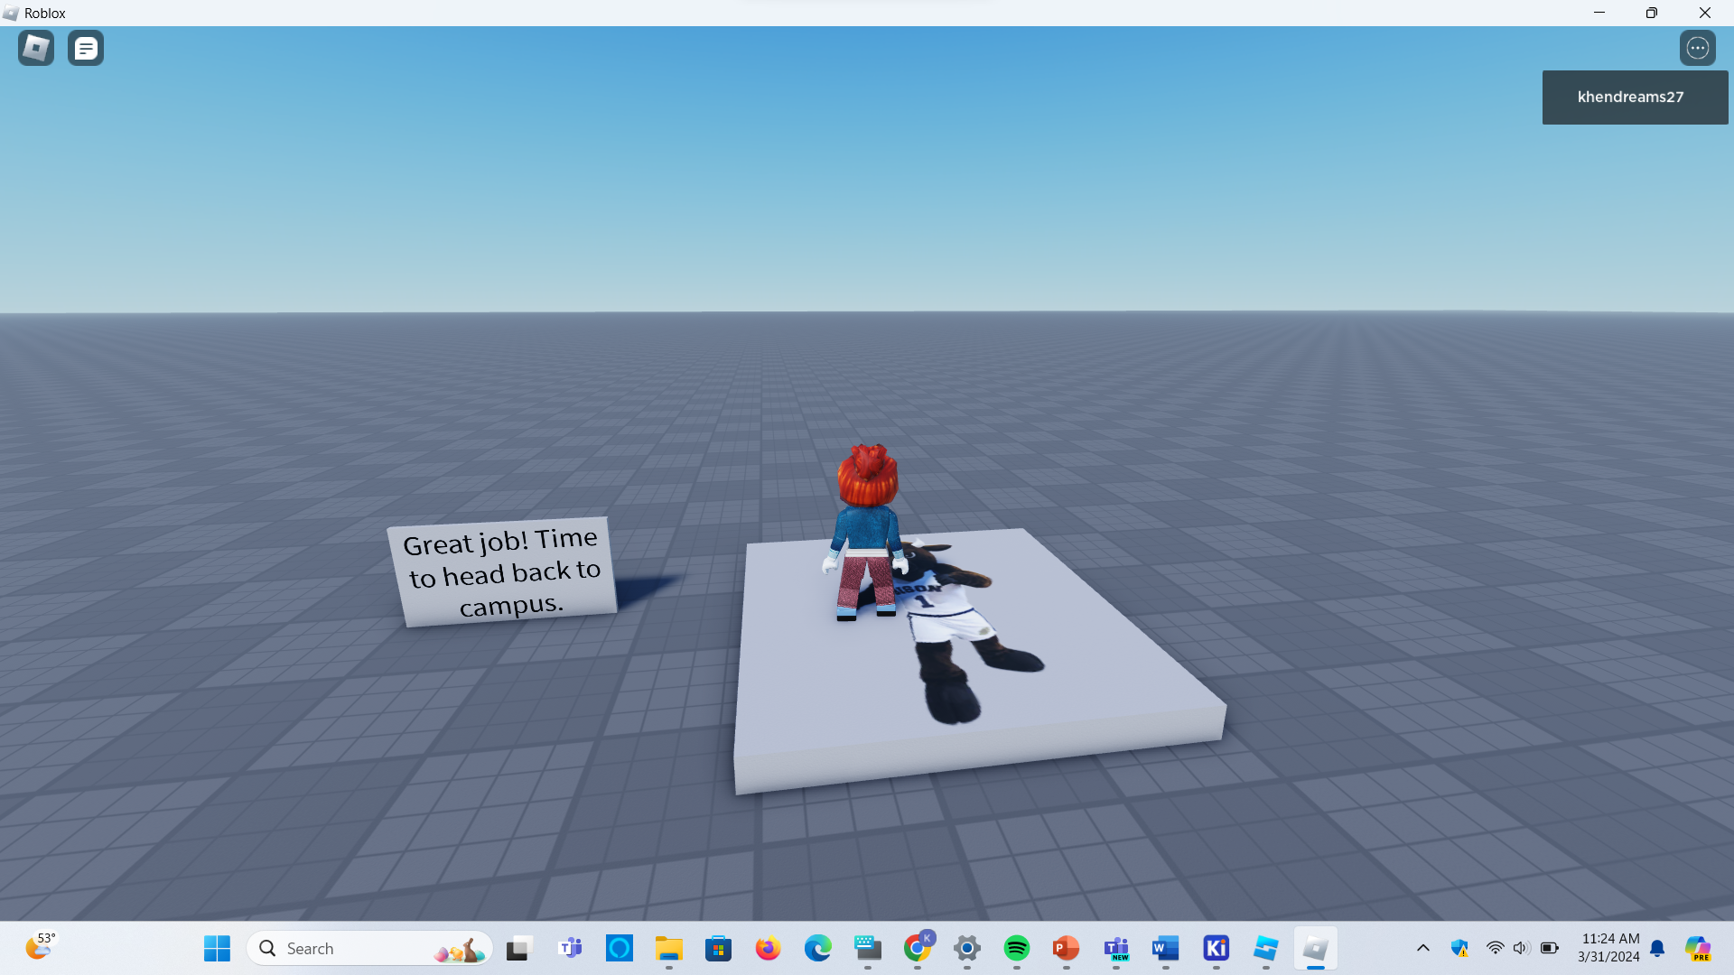Open Google Chrome from taskbar

point(918,948)
